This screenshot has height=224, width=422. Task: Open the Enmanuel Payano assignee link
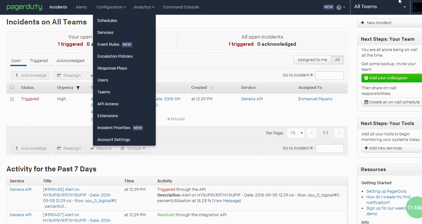point(315,99)
